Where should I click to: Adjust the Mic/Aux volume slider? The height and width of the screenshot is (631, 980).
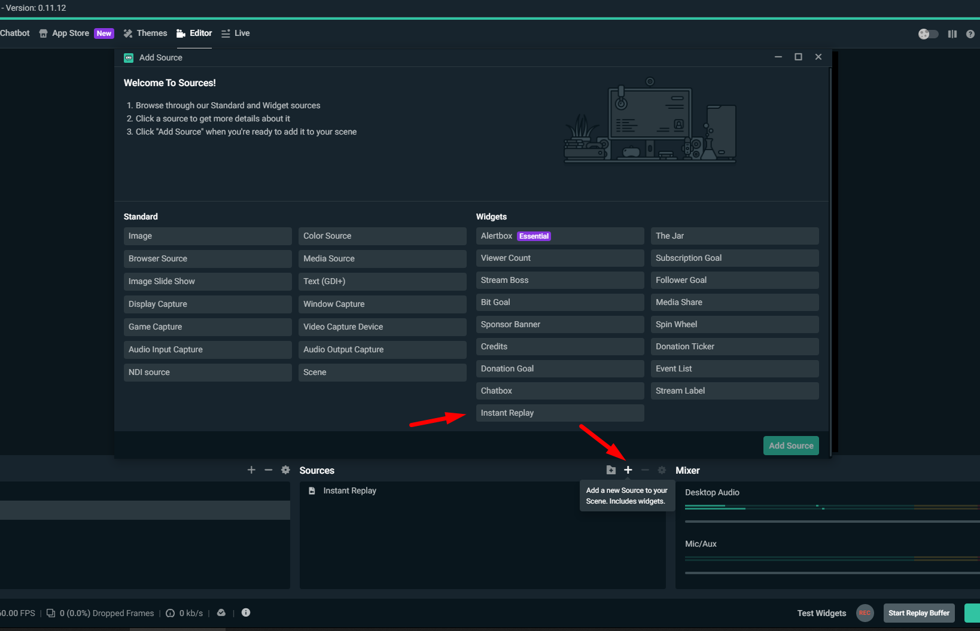pyautogui.click(x=832, y=573)
